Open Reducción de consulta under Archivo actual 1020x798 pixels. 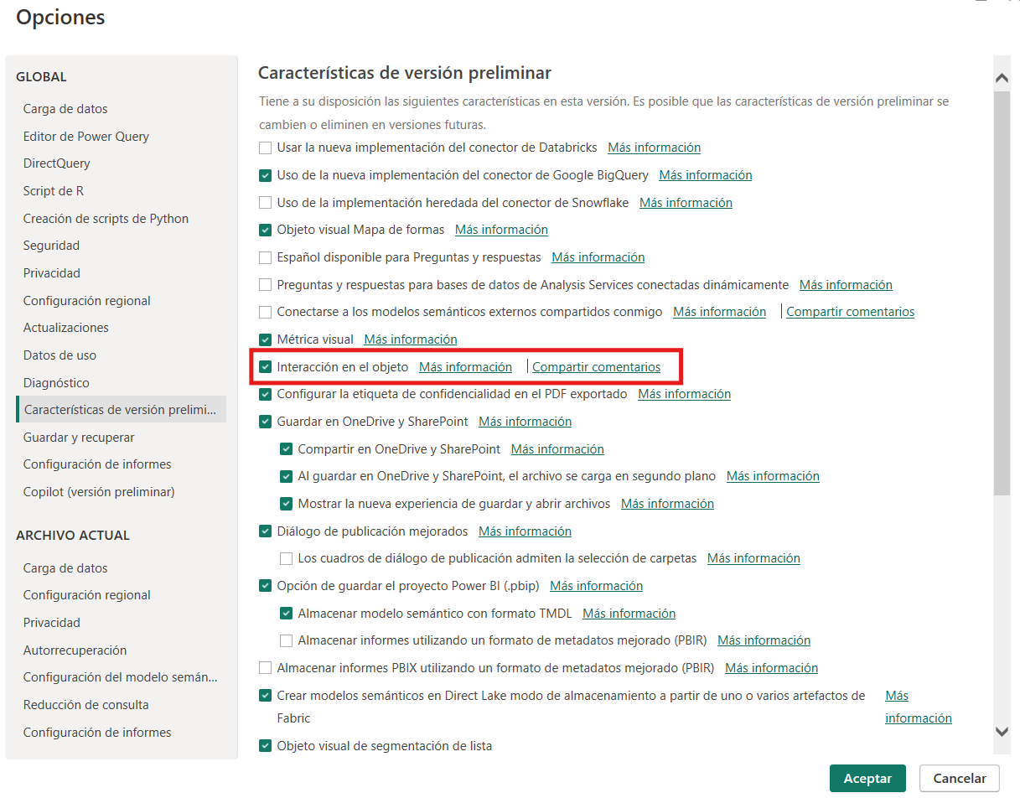[x=85, y=705]
